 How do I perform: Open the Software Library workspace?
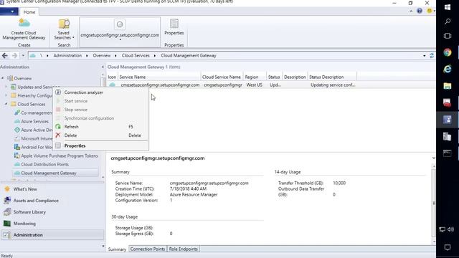click(29, 212)
